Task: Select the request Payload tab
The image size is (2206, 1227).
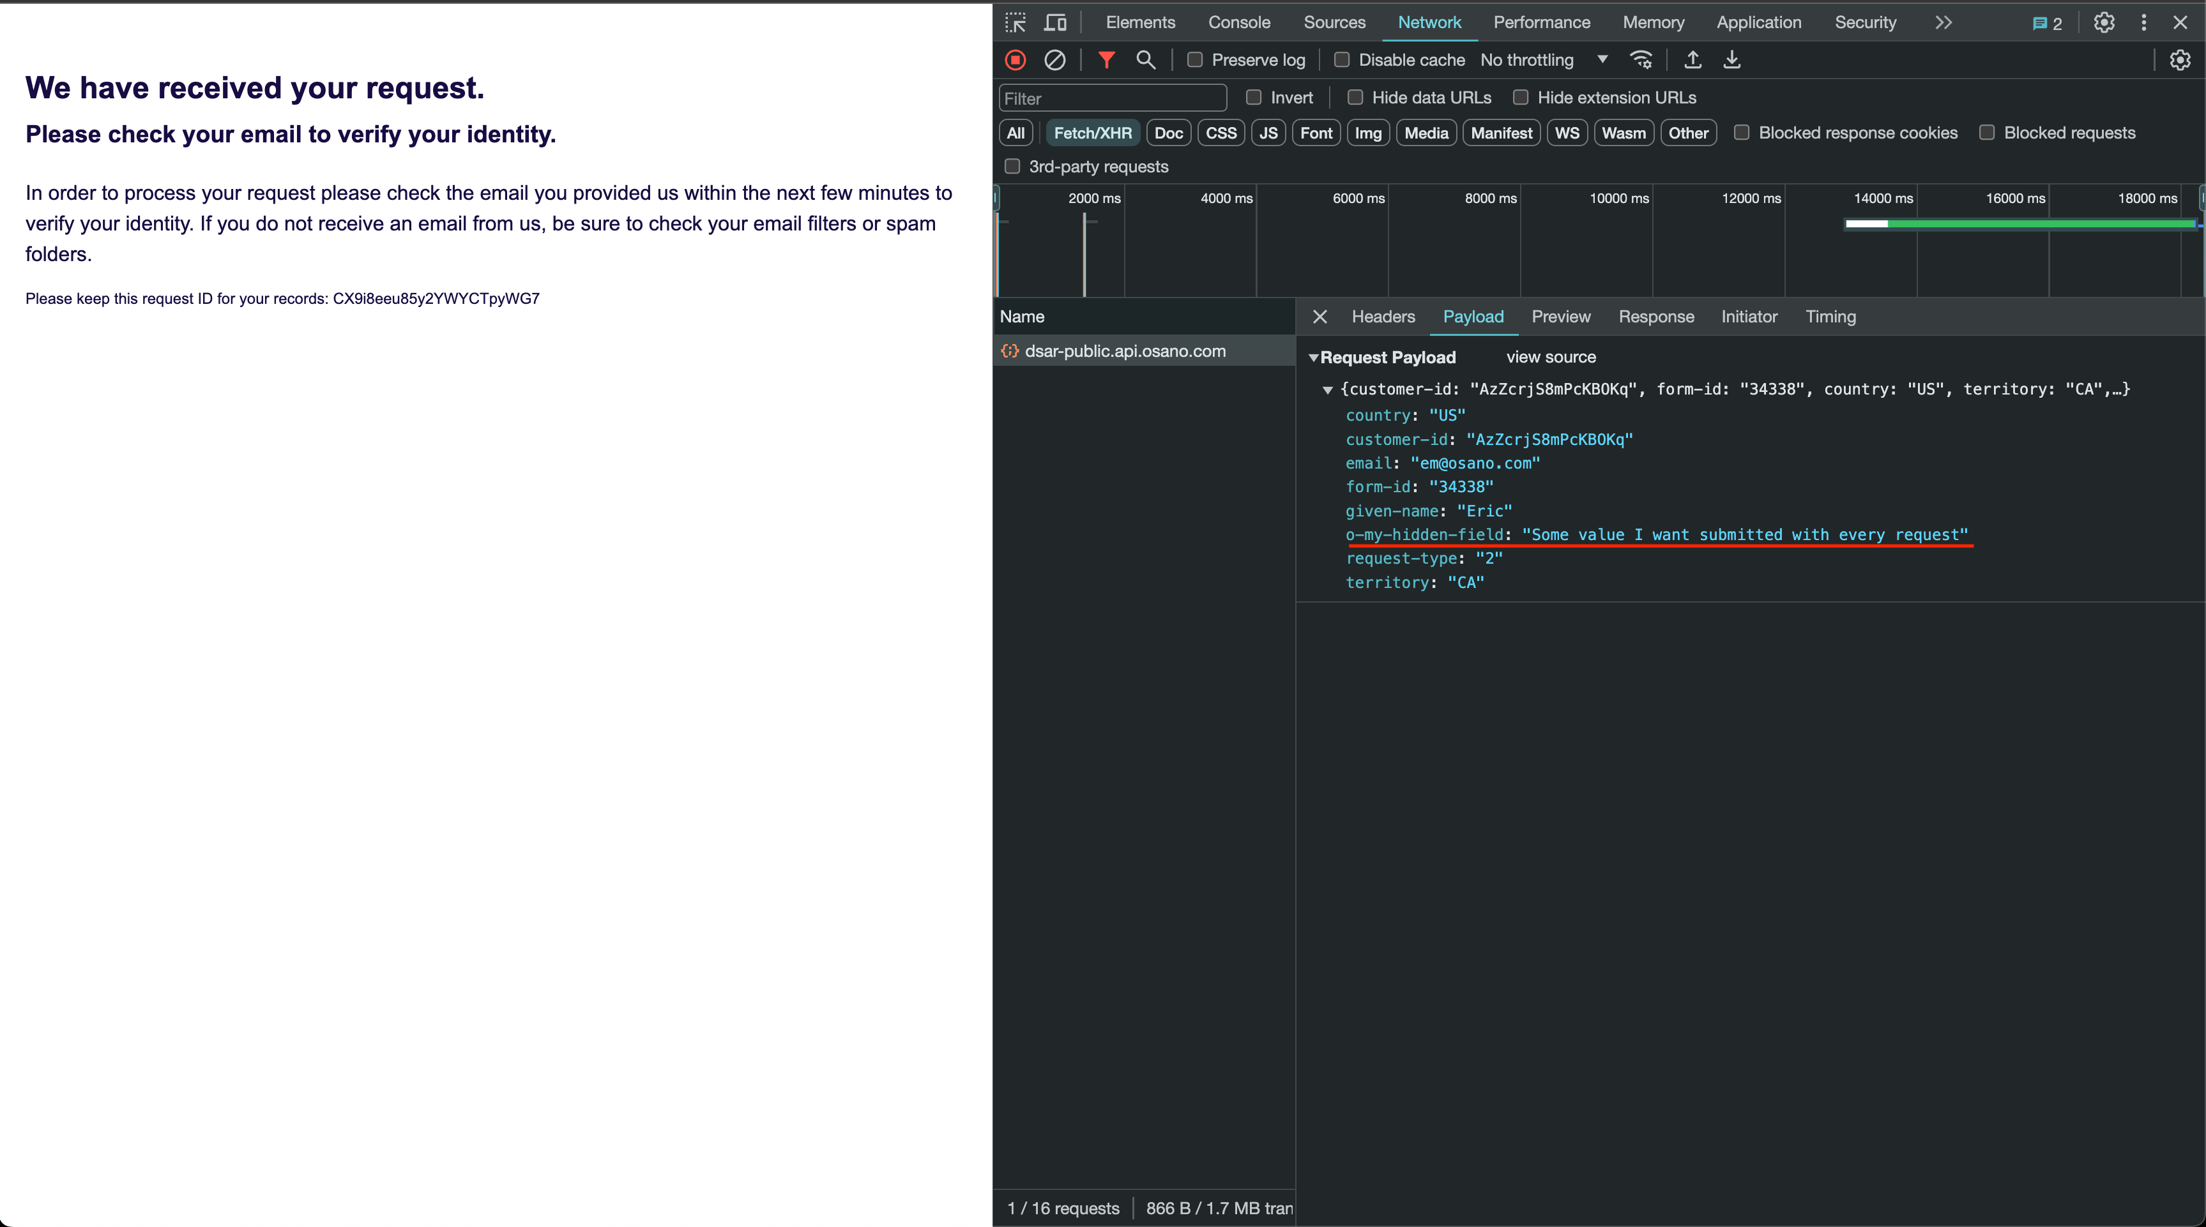Action: click(1473, 317)
